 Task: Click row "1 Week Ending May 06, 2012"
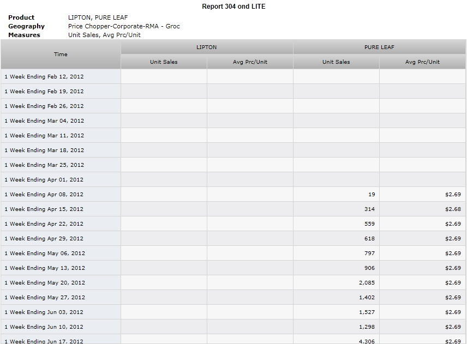click(233, 254)
